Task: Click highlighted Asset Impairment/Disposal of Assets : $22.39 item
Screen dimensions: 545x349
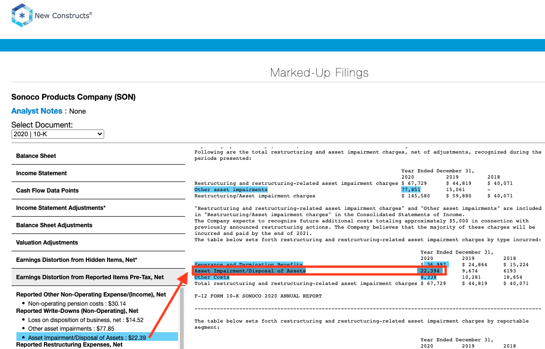Action: click(97, 337)
